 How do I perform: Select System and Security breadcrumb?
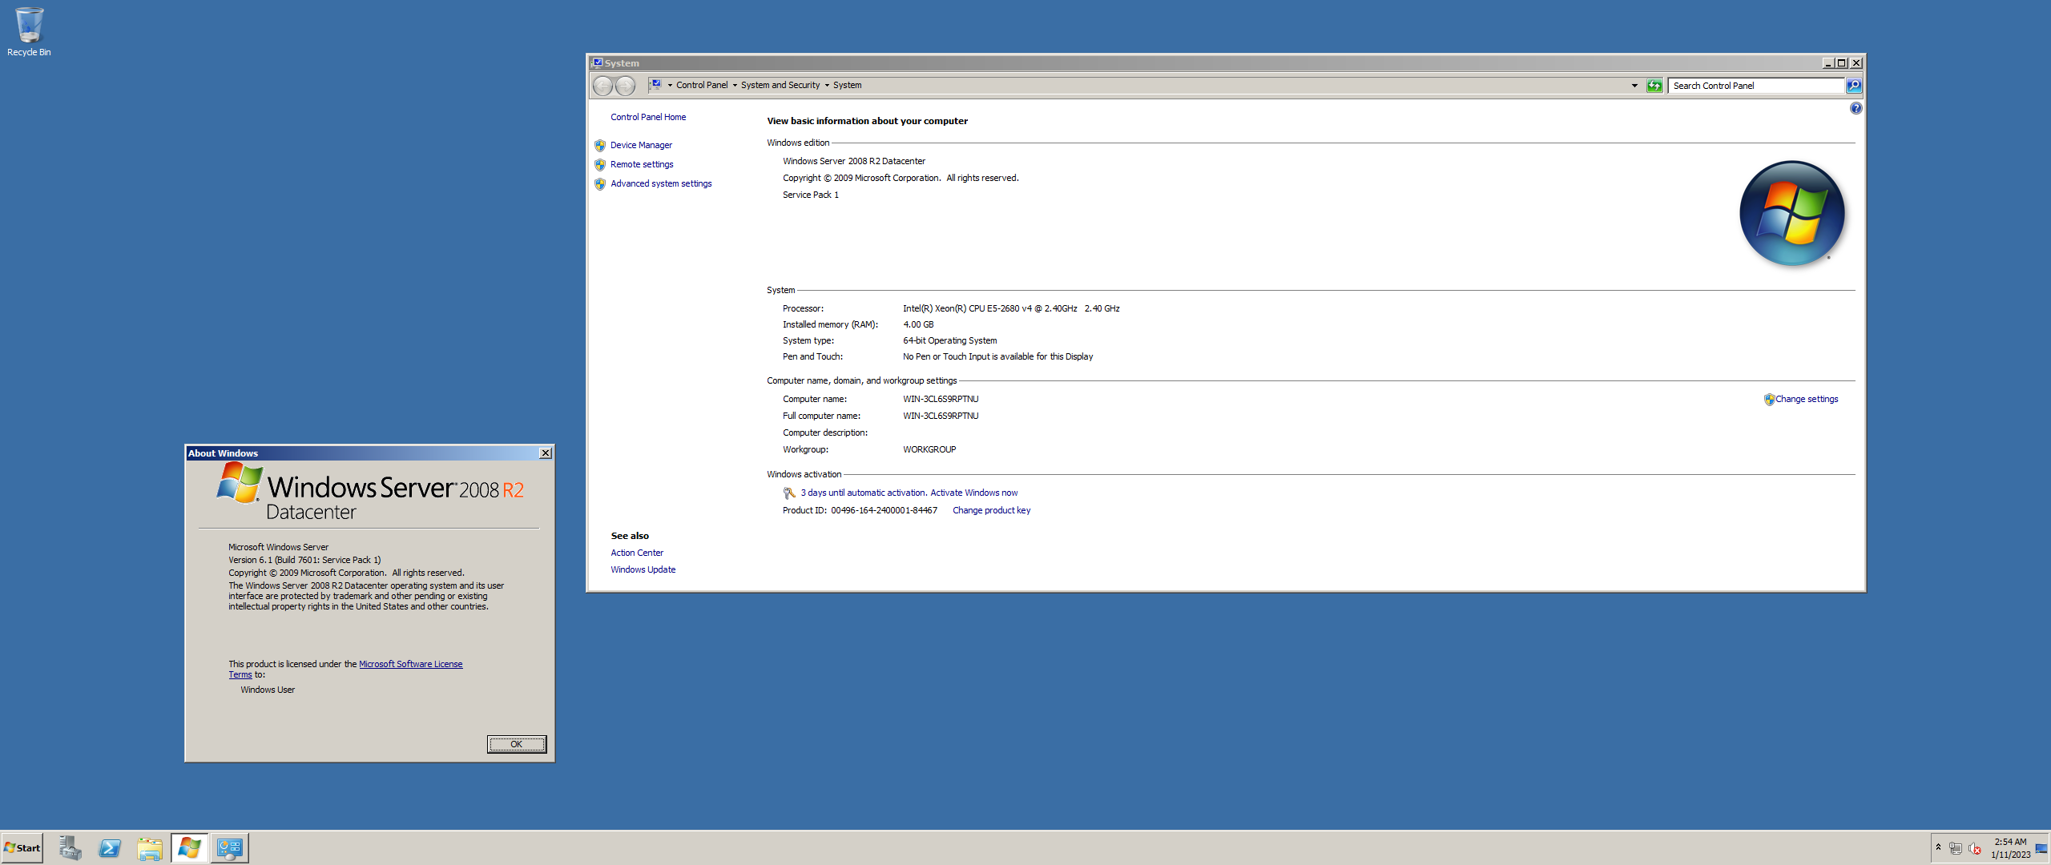coord(780,86)
